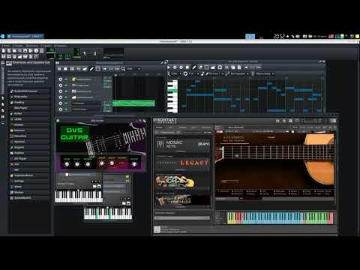Image resolution: width=360 pixels, height=270 pixels.
Task: Export the project with export icon
Action: point(31,51)
